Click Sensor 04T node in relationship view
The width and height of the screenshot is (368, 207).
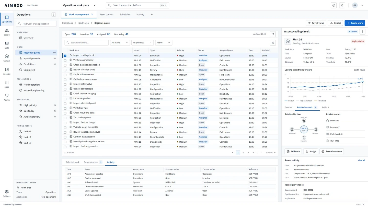point(292,129)
